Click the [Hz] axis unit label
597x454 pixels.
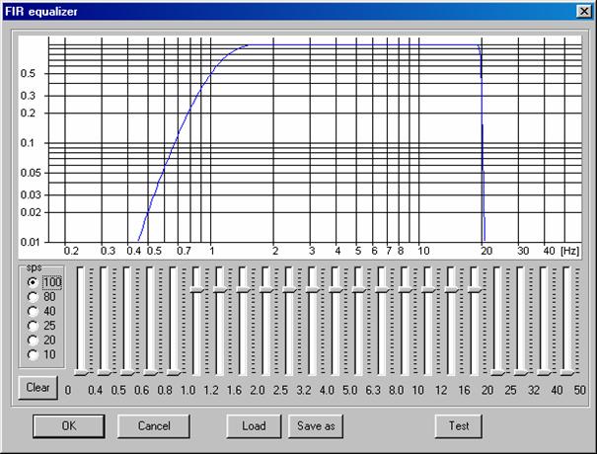[x=570, y=251]
